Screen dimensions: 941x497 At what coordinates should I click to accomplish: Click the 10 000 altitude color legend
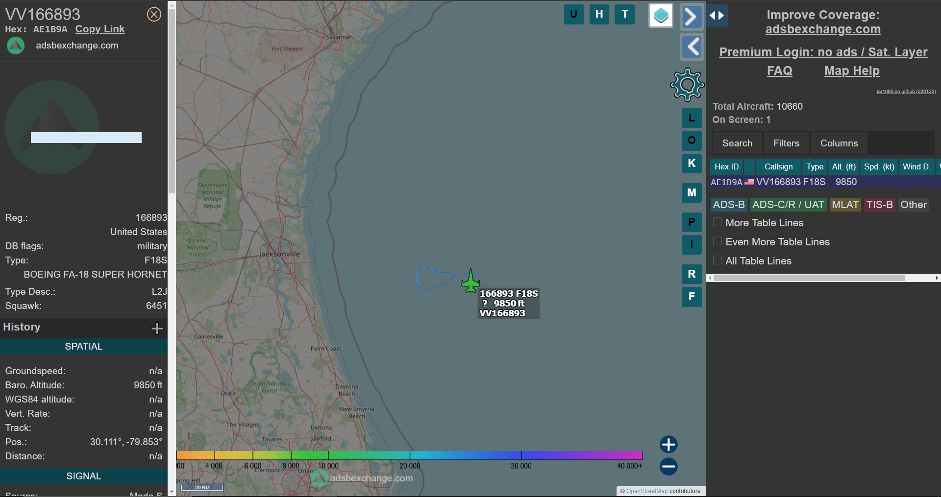328,466
